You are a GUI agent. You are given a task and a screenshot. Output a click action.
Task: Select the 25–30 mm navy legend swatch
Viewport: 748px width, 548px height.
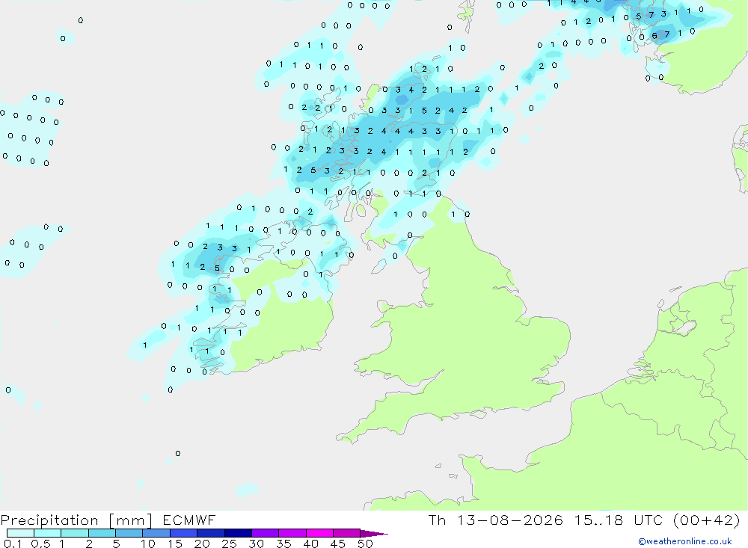238,533
